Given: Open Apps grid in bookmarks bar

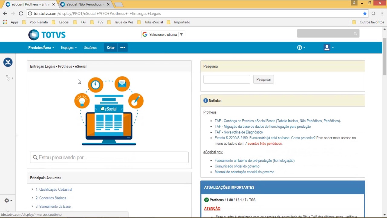Looking at the screenshot, I should (x=11, y=22).
